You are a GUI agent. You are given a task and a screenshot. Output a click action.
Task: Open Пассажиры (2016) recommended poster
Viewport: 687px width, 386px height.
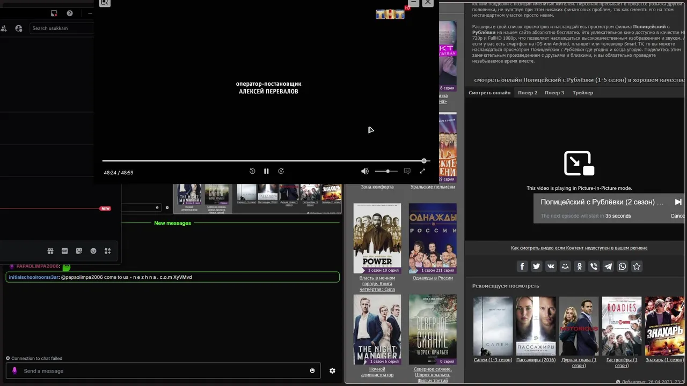tap(536, 326)
